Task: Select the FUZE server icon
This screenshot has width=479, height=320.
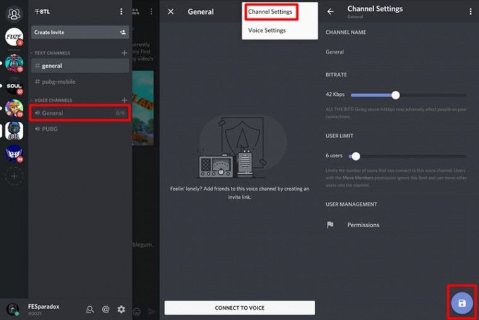Action: pos(14,37)
